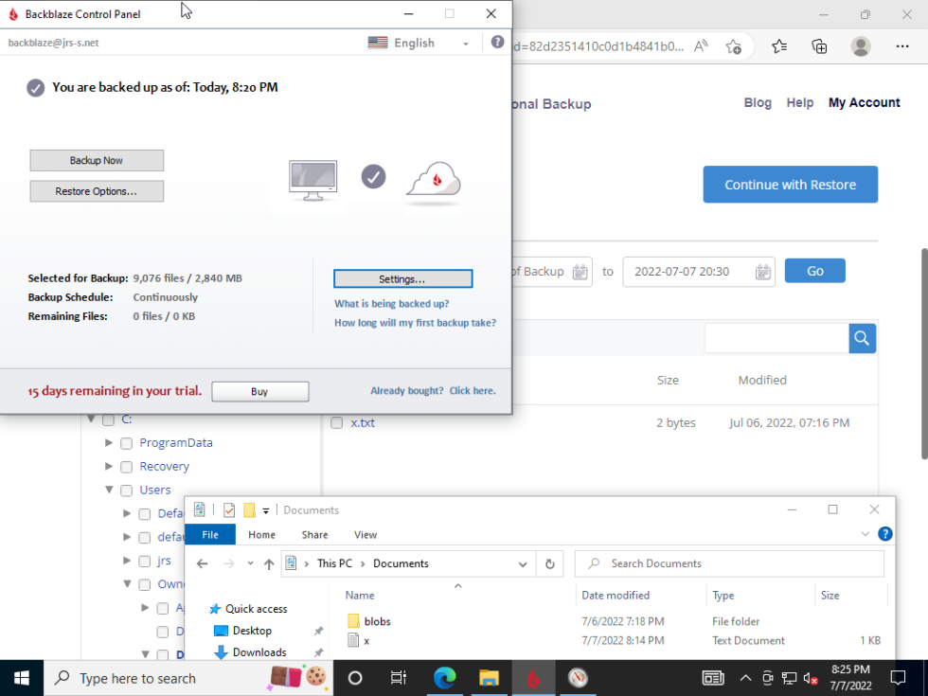Click the up-one-level arrow in File Explorer

point(268,562)
